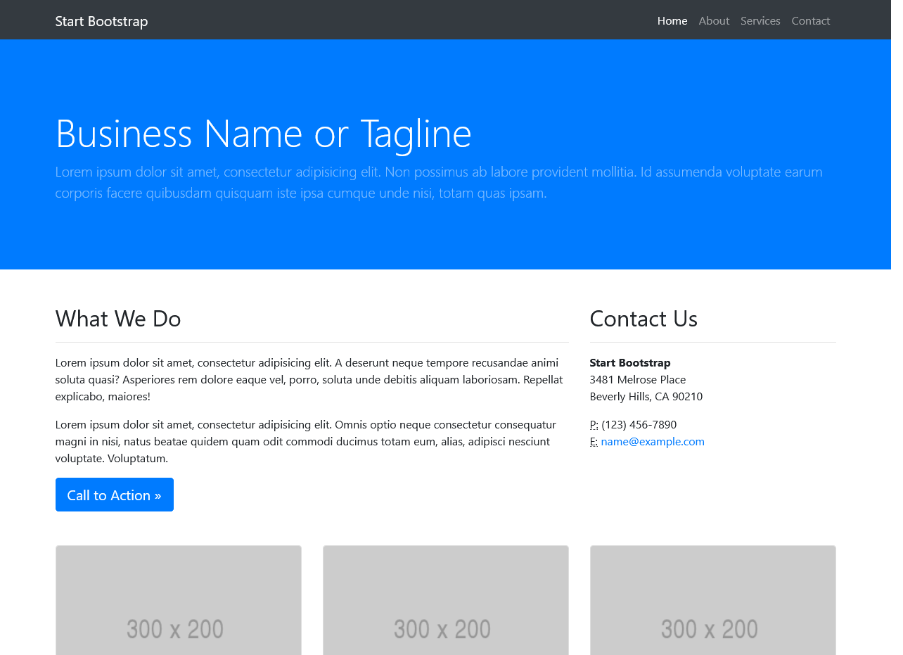
Task: Click the middle 300 x 200 placeholder image
Action: coord(445,601)
